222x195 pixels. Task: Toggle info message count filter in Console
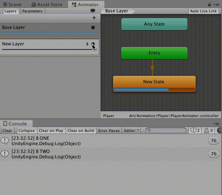point(195,131)
